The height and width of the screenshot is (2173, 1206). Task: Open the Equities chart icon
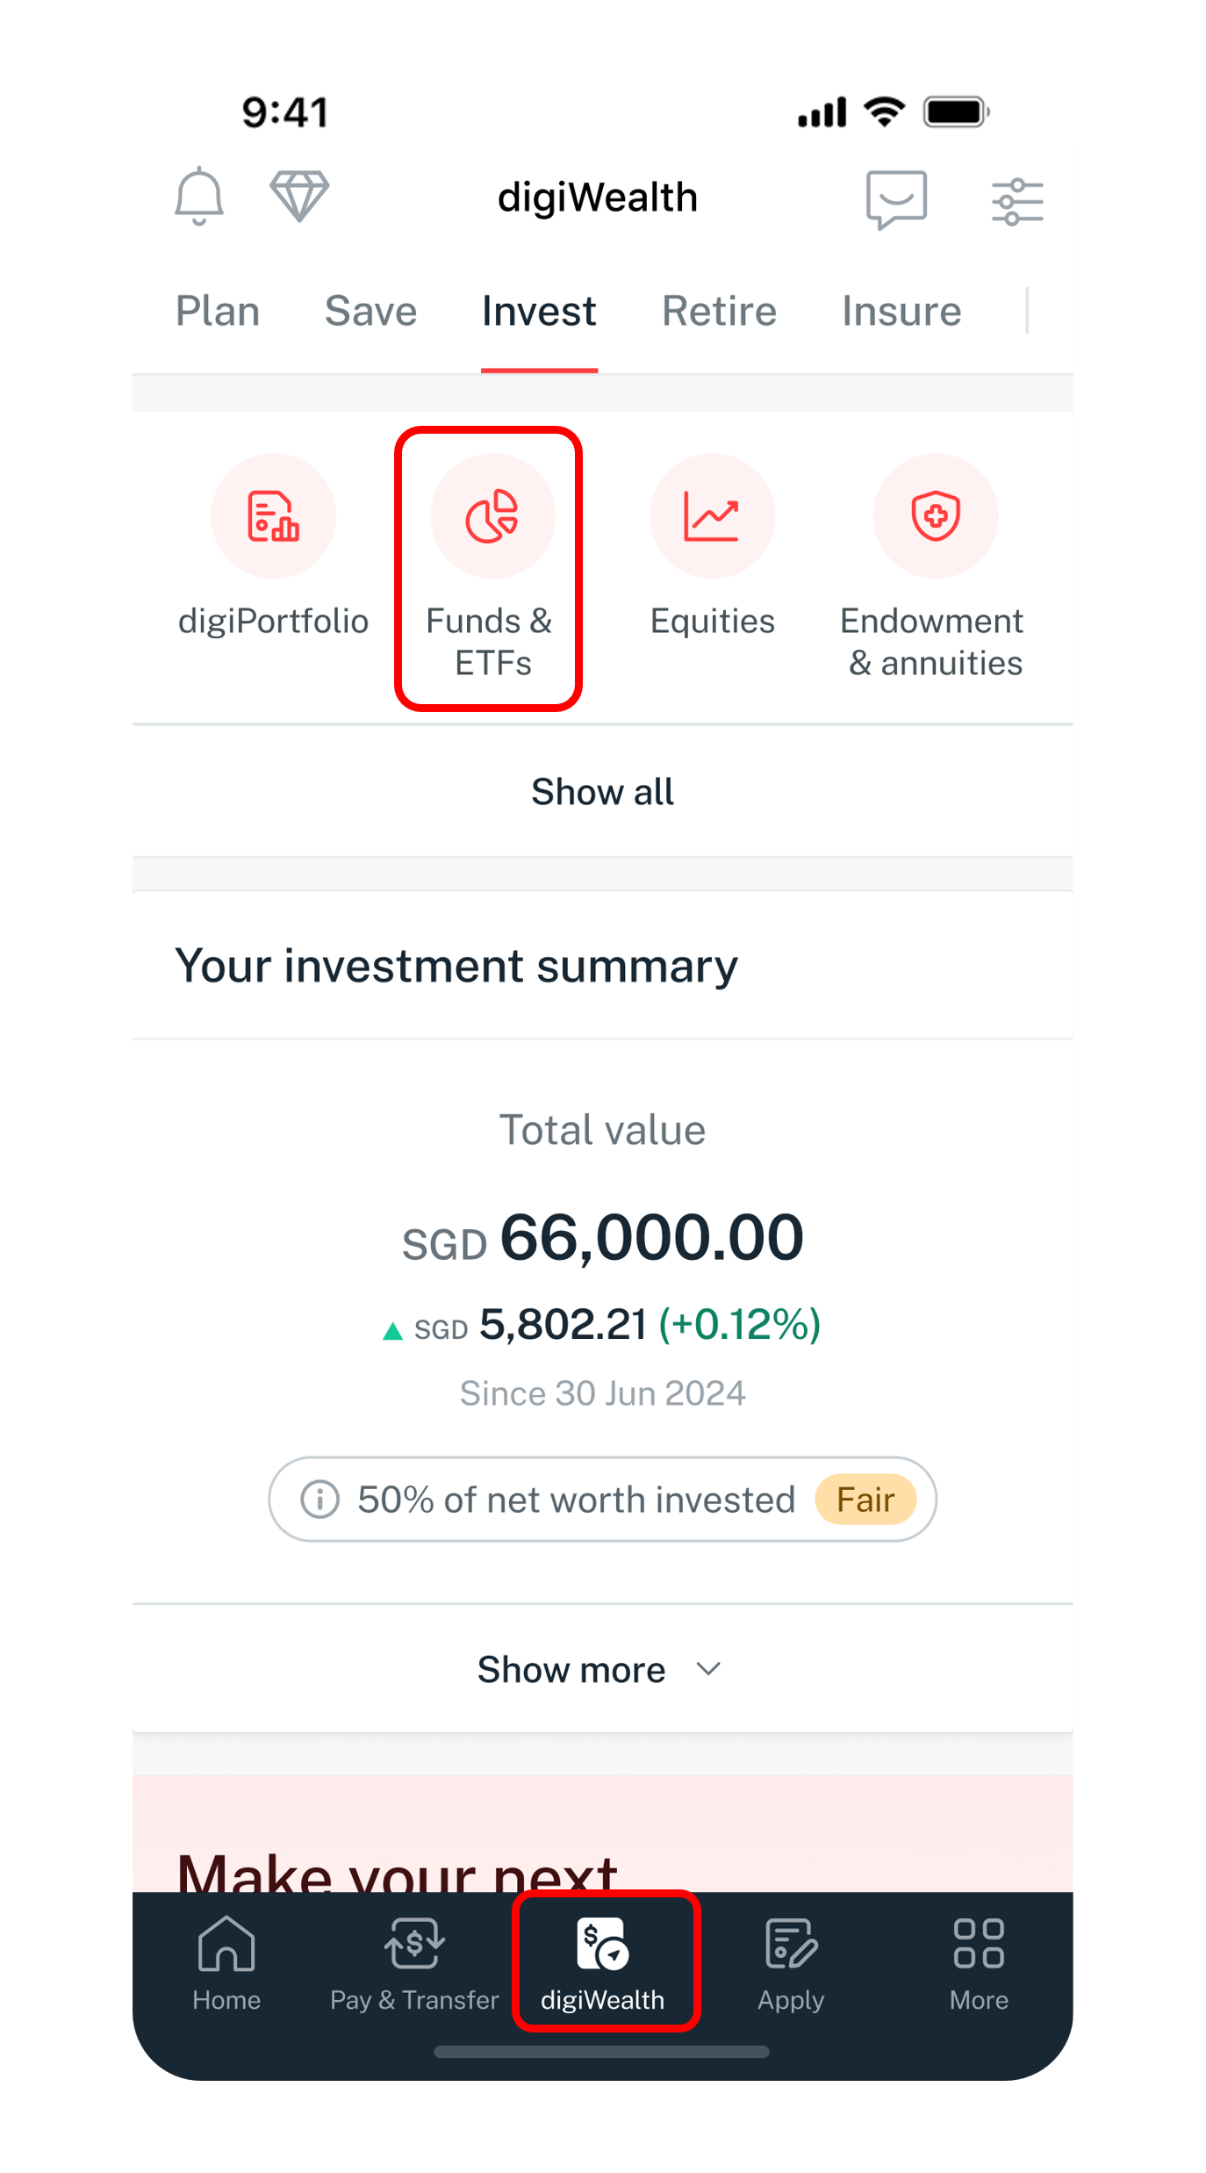tap(712, 516)
